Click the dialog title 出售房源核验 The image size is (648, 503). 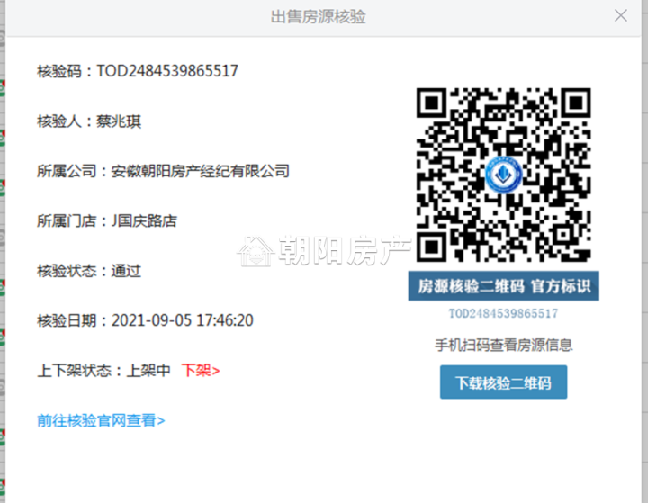(x=319, y=17)
